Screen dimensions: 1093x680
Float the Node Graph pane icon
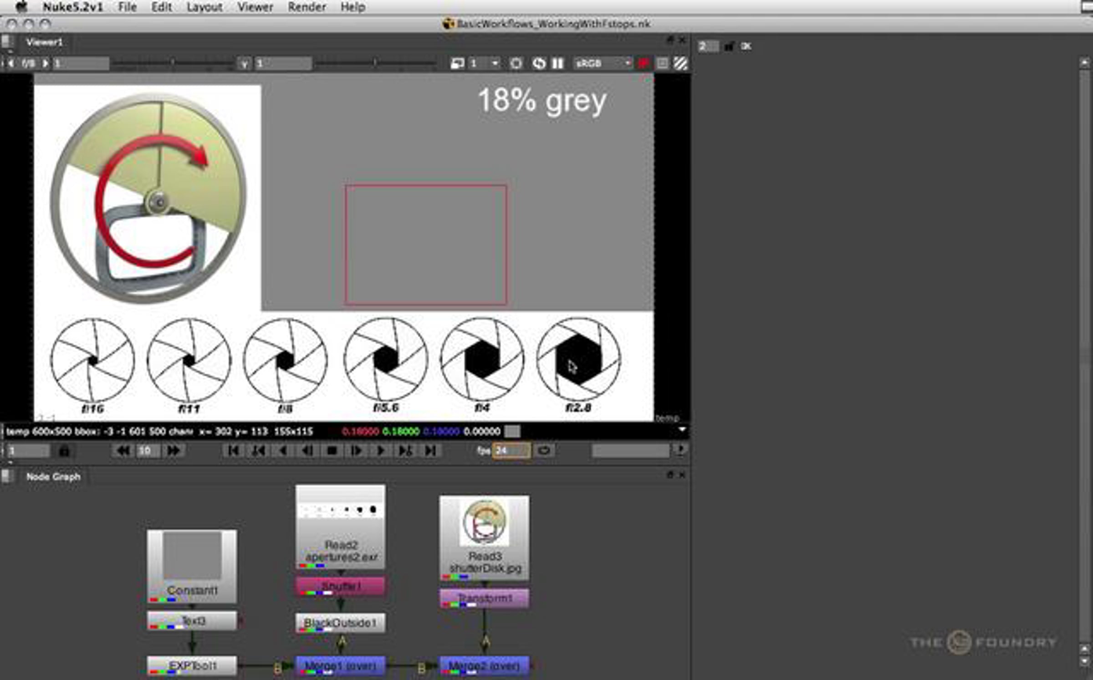pos(670,475)
